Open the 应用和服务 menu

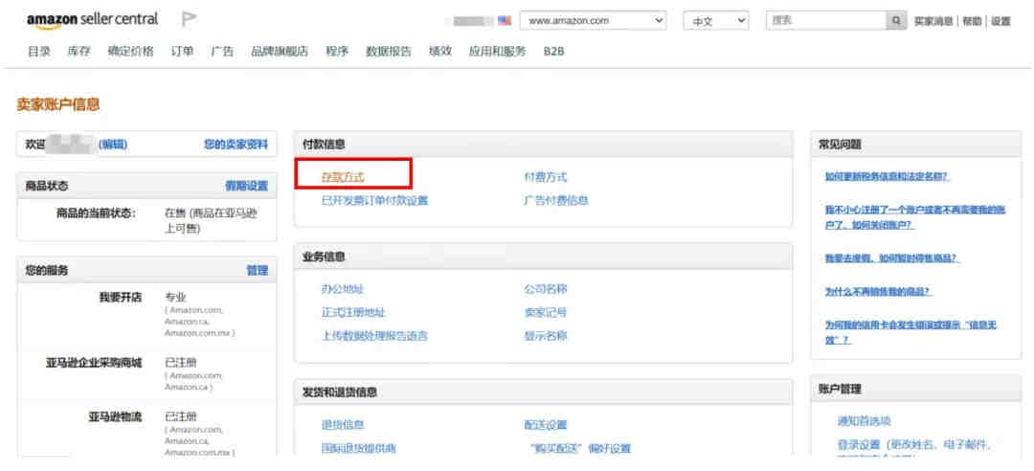pos(497,52)
